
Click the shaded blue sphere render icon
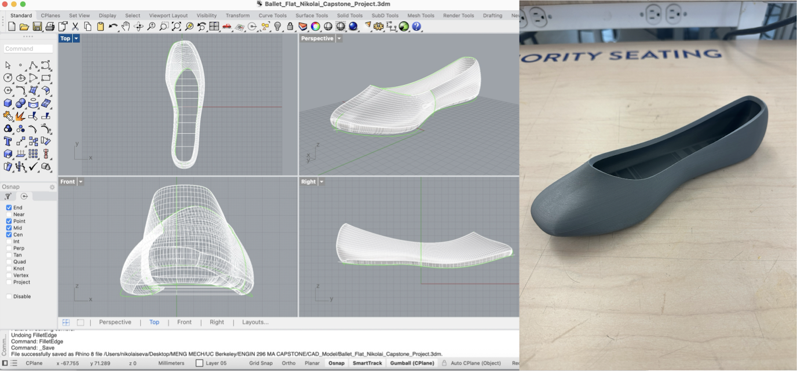pos(353,27)
